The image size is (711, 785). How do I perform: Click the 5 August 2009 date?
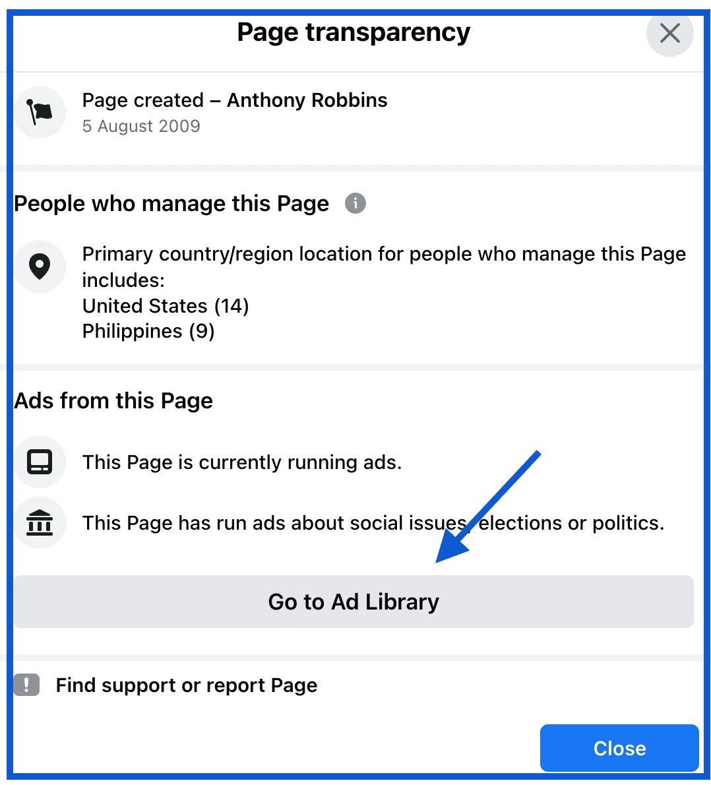click(141, 126)
